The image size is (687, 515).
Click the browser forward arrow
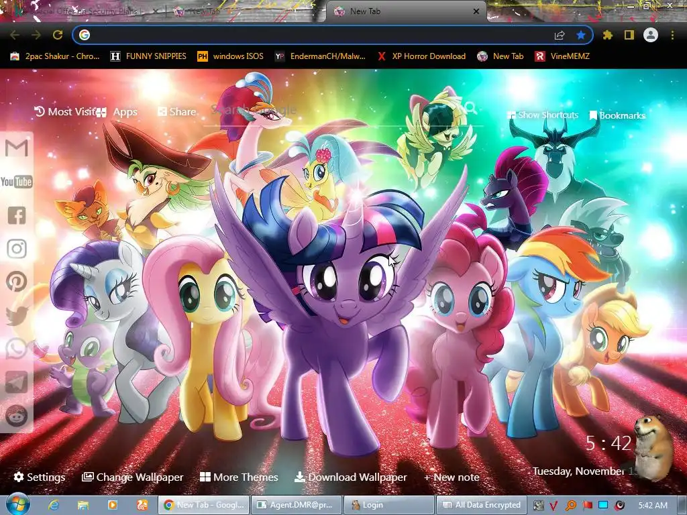[36, 35]
